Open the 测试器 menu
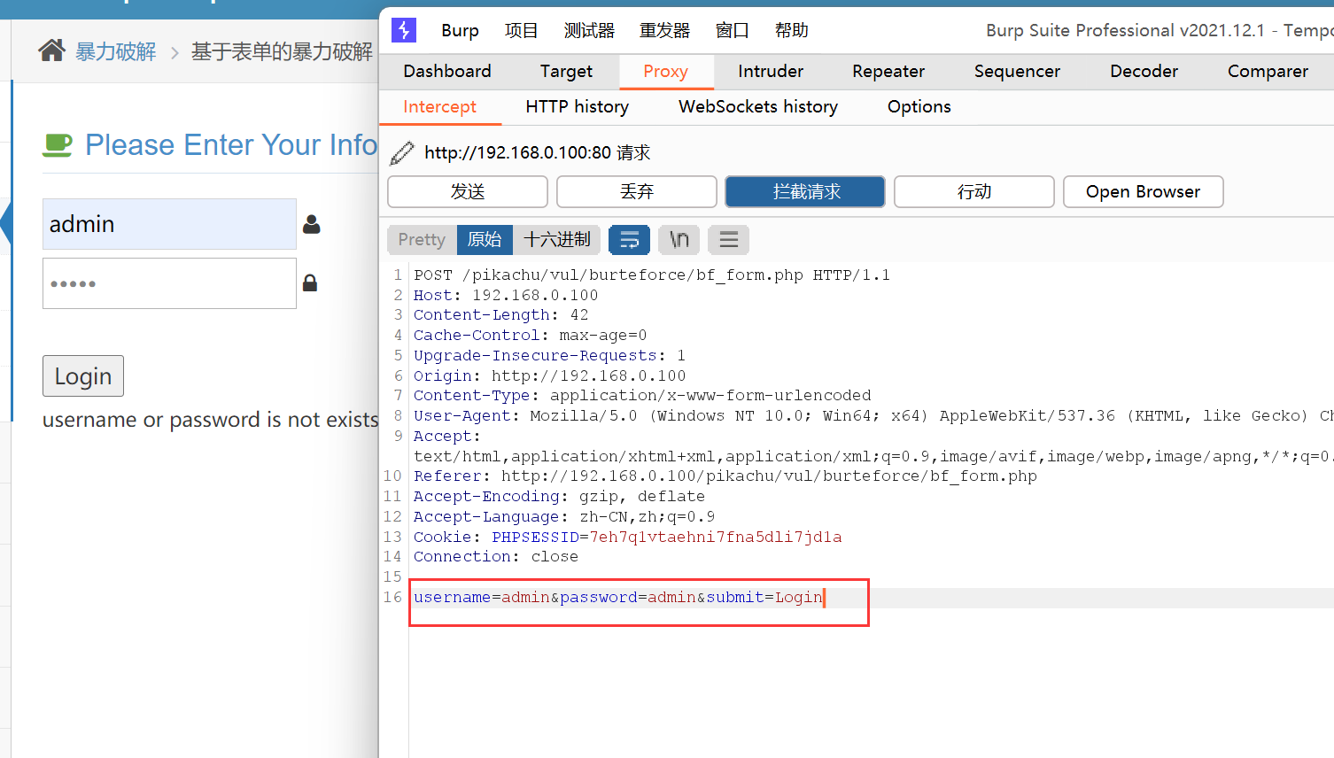The width and height of the screenshot is (1334, 758). coord(589,30)
